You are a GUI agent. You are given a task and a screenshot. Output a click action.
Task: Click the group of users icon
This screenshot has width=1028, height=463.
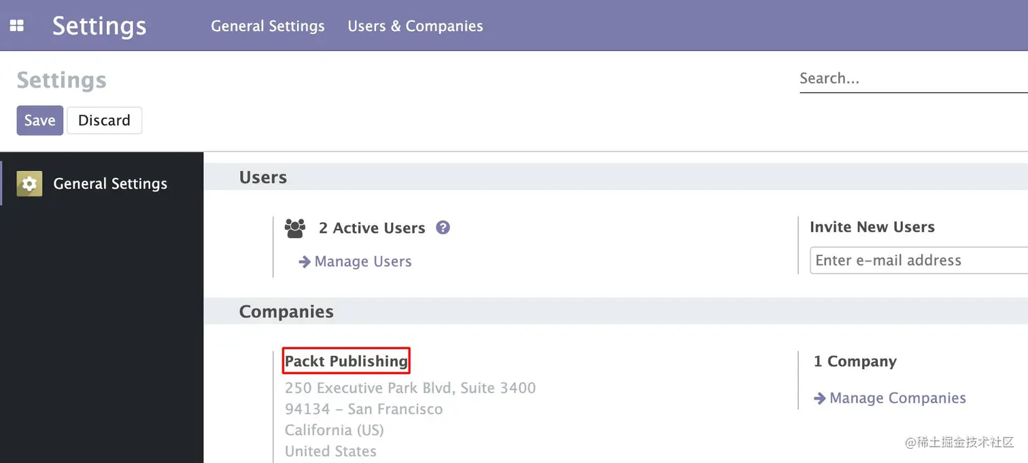(294, 228)
